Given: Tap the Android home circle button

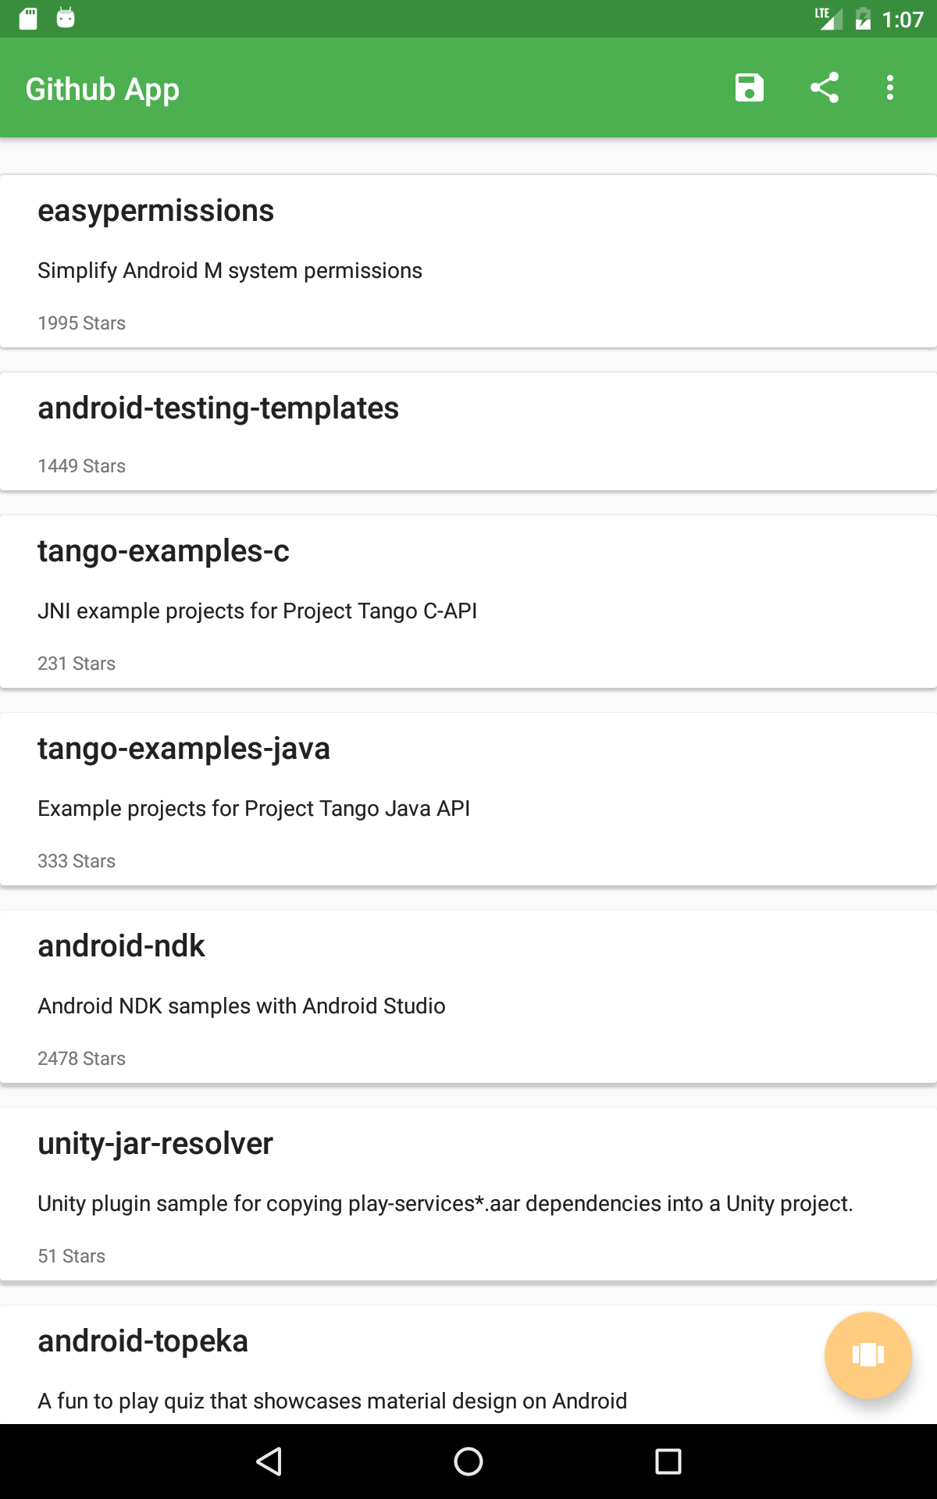Looking at the screenshot, I should [x=468, y=1461].
